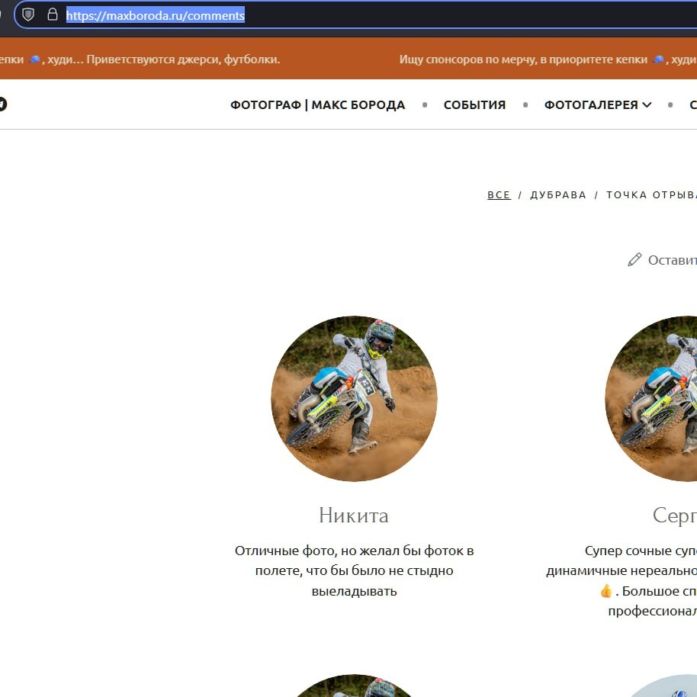
Task: Select the ВСЕ filter link
Action: [499, 194]
